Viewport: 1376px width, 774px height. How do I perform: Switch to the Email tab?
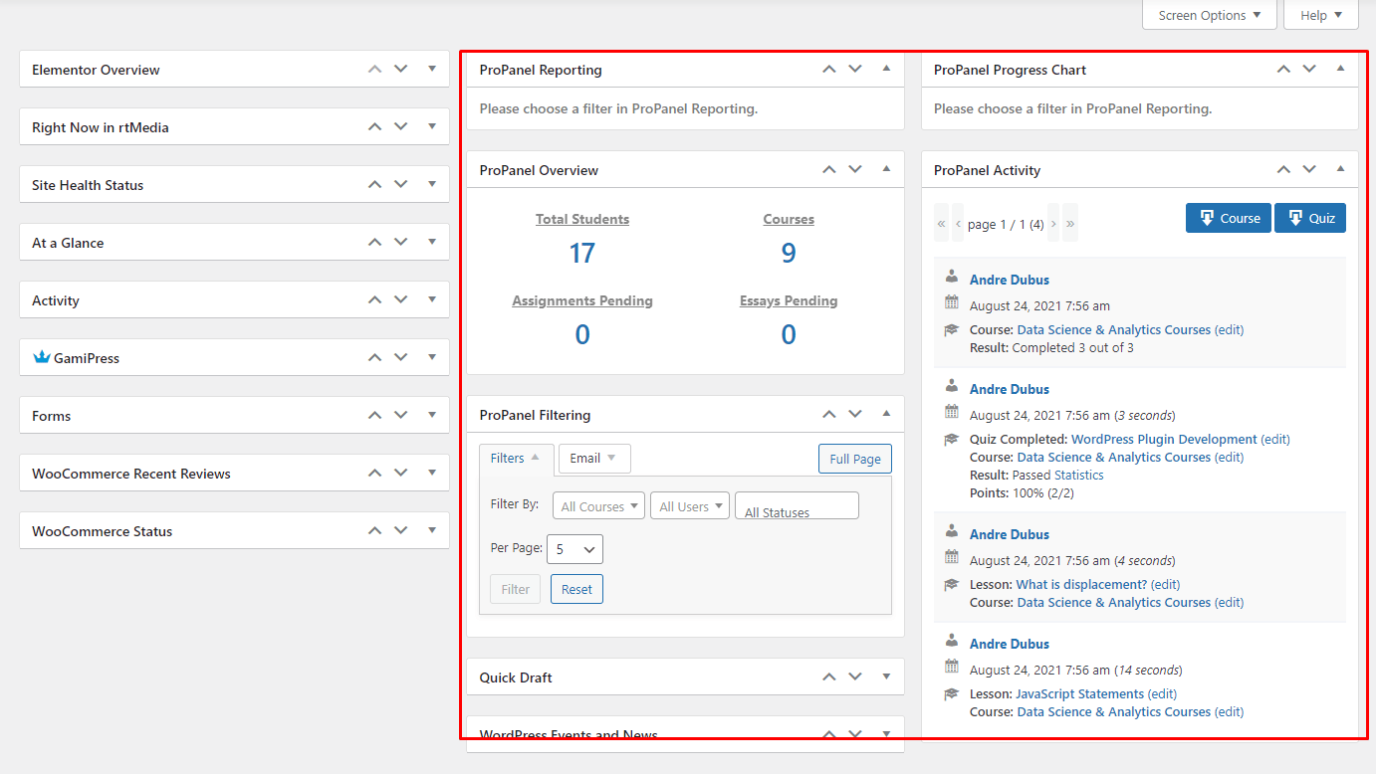point(593,459)
